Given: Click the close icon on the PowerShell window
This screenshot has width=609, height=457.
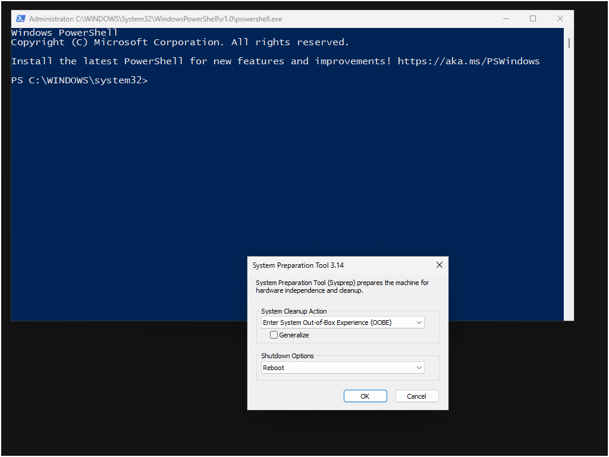Looking at the screenshot, I should (560, 18).
